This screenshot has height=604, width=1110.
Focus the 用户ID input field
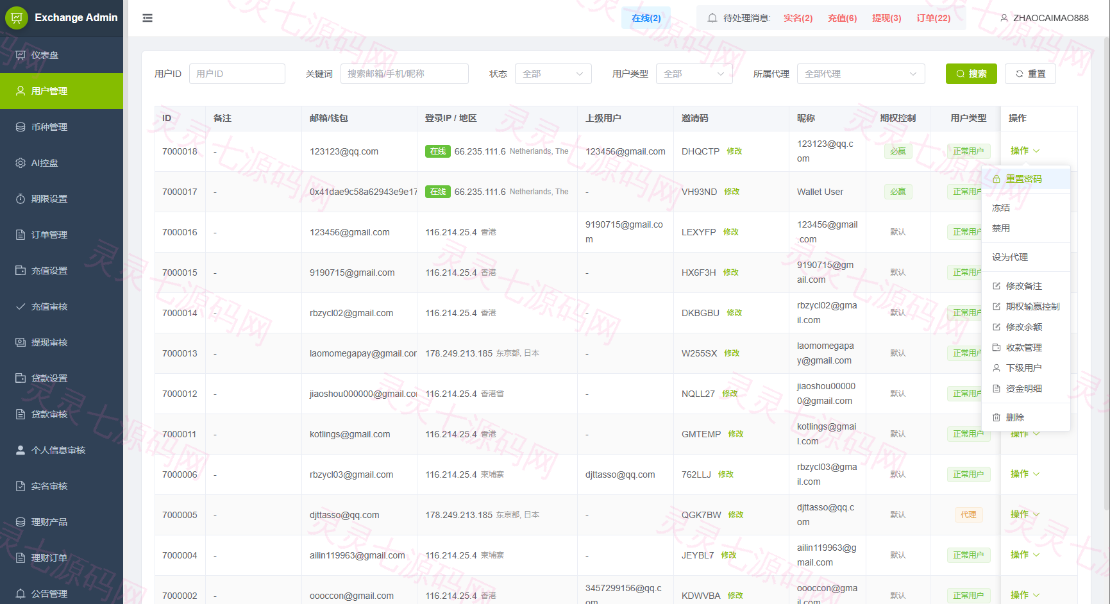click(237, 74)
